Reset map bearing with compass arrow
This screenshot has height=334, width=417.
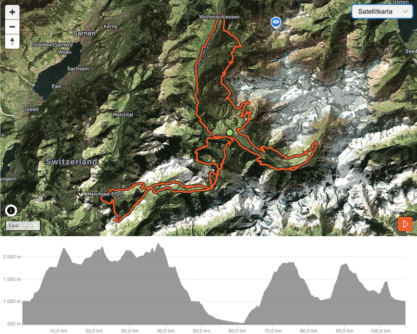pos(12,42)
